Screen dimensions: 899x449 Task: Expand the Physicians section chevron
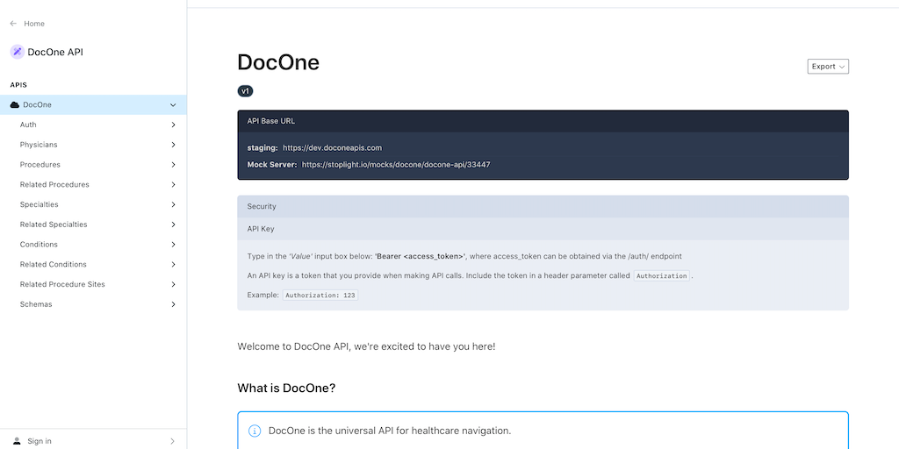(173, 145)
